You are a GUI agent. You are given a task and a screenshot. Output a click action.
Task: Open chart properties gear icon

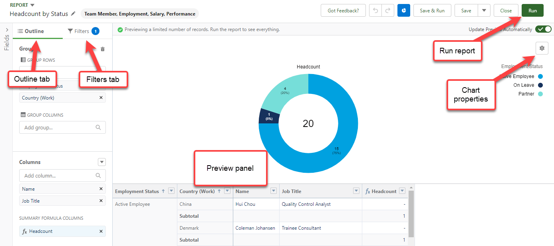click(x=542, y=48)
